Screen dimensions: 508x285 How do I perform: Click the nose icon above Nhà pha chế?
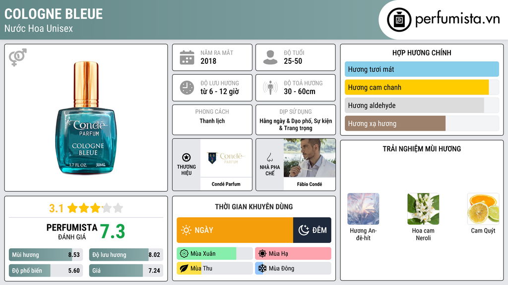[269, 157]
